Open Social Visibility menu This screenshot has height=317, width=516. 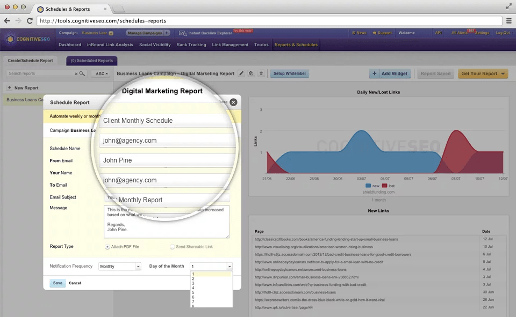pos(155,45)
